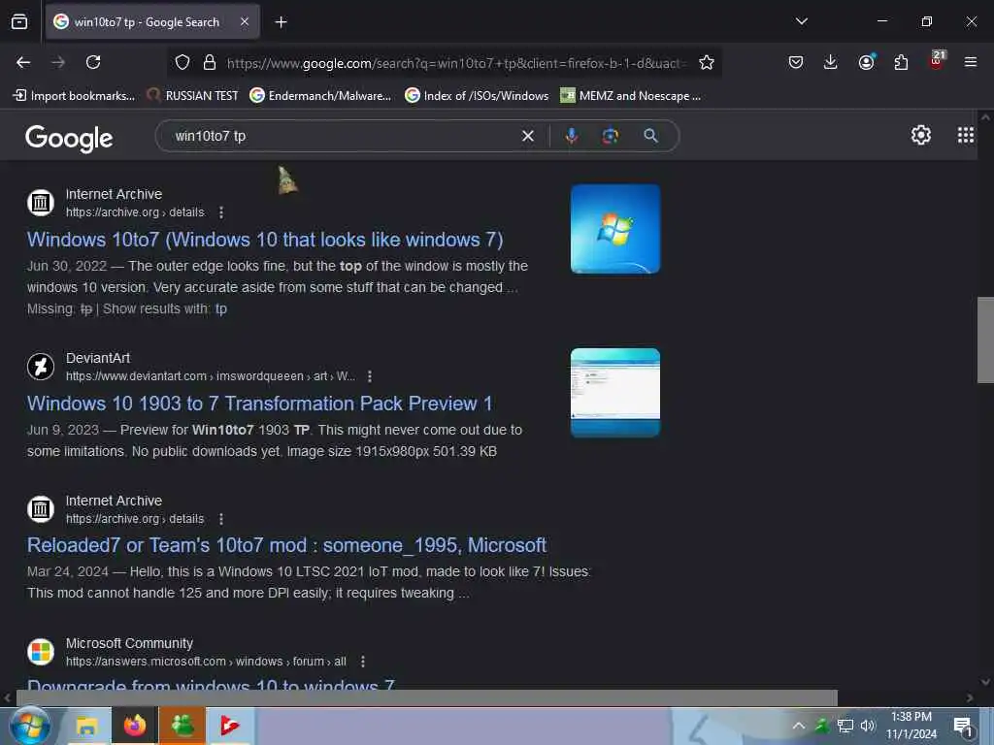Open more options for DeviantArt result
The height and width of the screenshot is (745, 994).
click(x=370, y=376)
